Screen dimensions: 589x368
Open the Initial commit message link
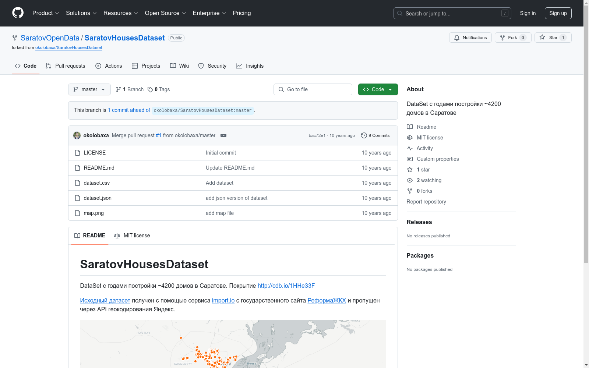click(x=221, y=153)
